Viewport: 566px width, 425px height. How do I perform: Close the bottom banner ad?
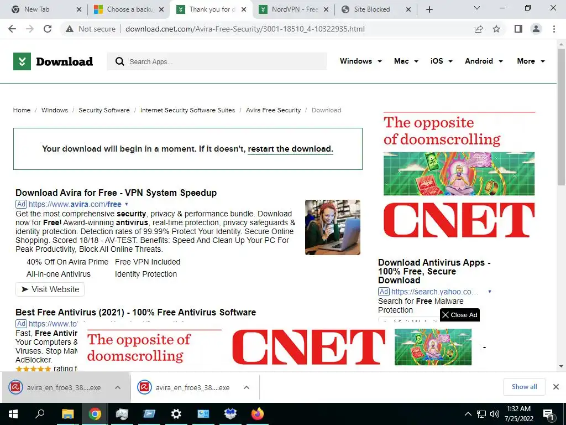[x=459, y=315]
